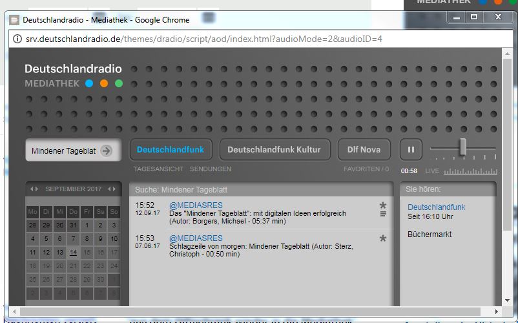This screenshot has width=518, height=323.
Task: Open the TAGESANSICHT view
Action: click(x=158, y=169)
